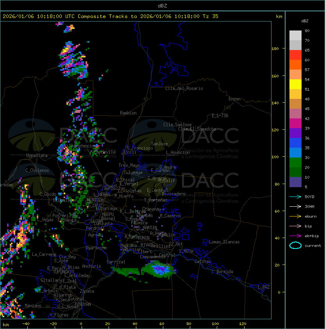Click the 'MENDOZA' city label
The height and width of the screenshot is (329, 325).
click(95, 200)
